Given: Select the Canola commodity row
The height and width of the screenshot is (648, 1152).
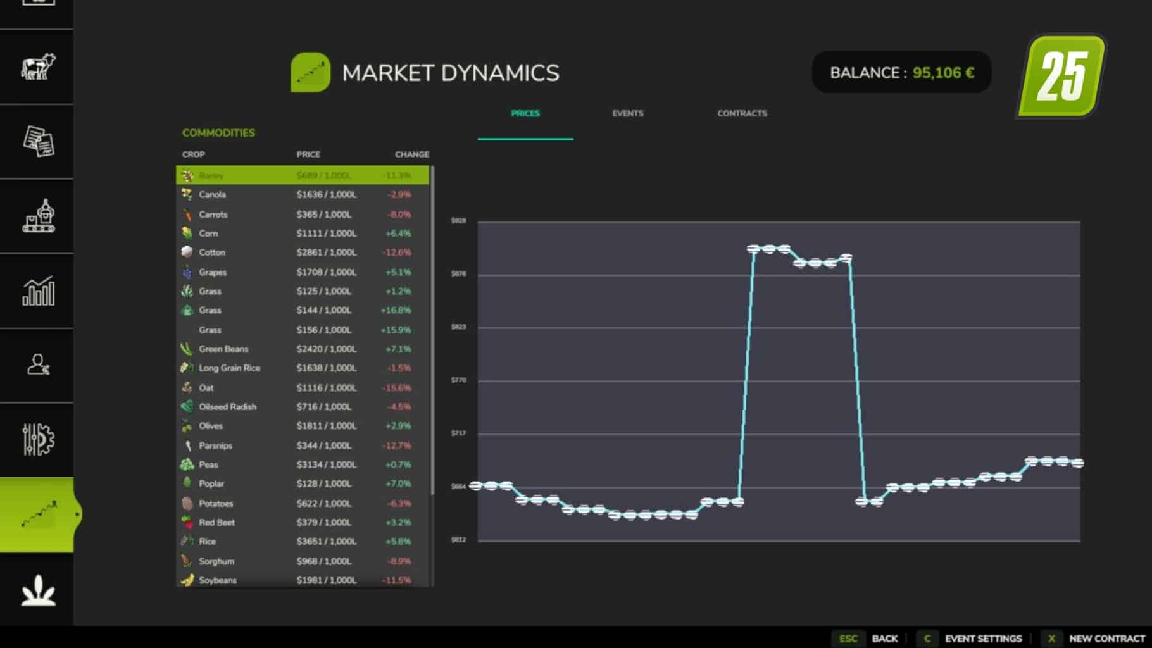Looking at the screenshot, I should click(x=303, y=194).
